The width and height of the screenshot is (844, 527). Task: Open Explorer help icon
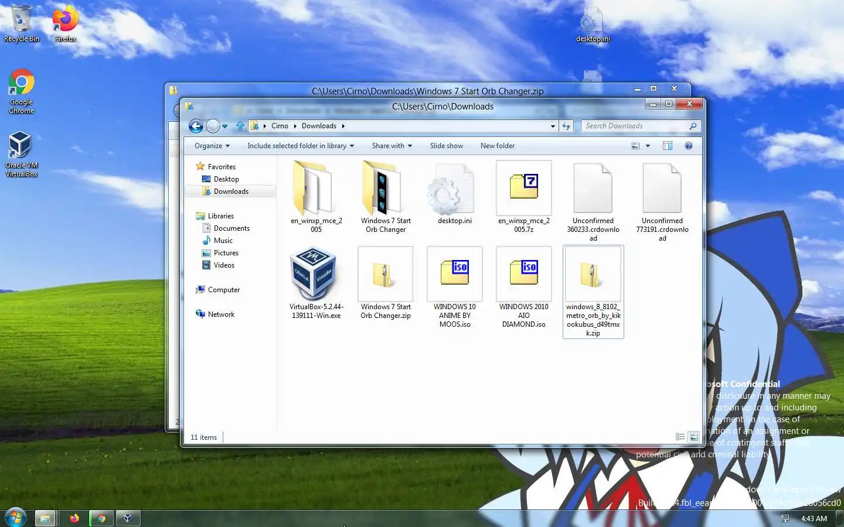(689, 146)
